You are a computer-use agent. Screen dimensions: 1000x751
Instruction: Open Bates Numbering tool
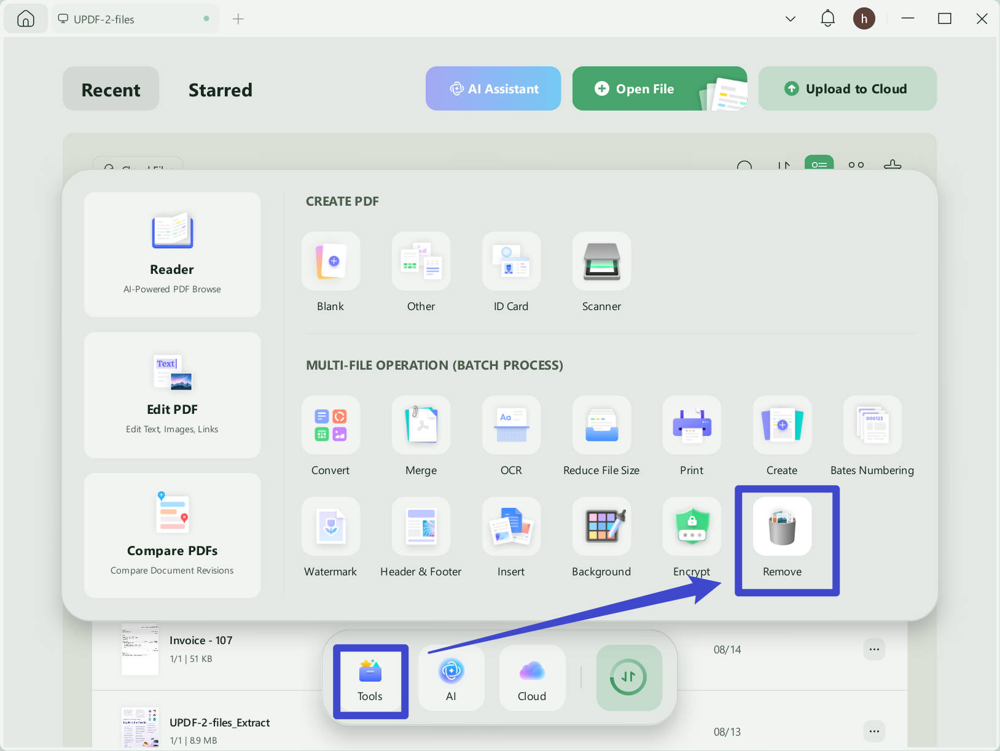point(872,425)
